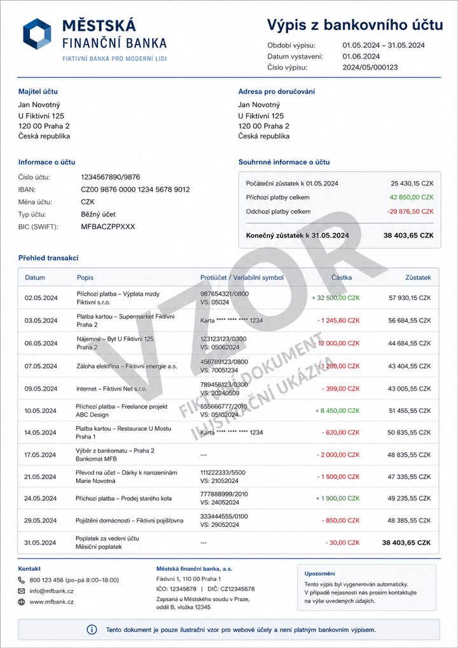Click the Městská finanční banka, a.s. footer name
458x648 pixels.
point(195,568)
